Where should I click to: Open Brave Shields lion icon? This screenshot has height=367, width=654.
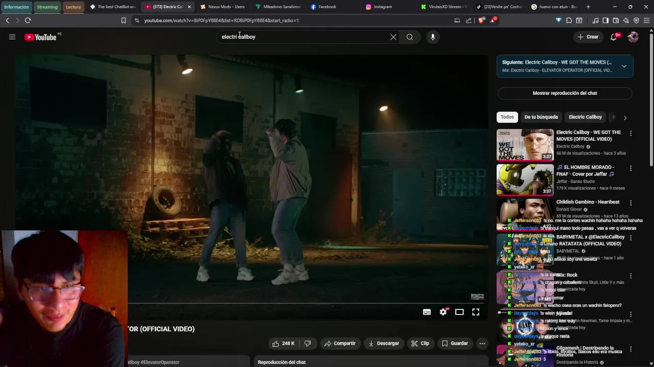(481, 20)
